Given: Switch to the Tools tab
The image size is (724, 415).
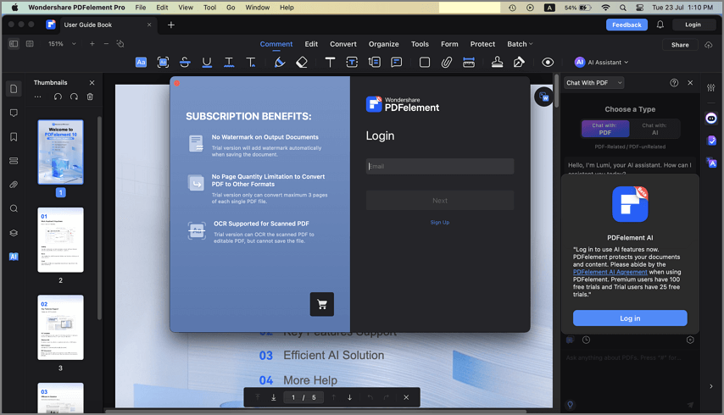Looking at the screenshot, I should coord(420,44).
